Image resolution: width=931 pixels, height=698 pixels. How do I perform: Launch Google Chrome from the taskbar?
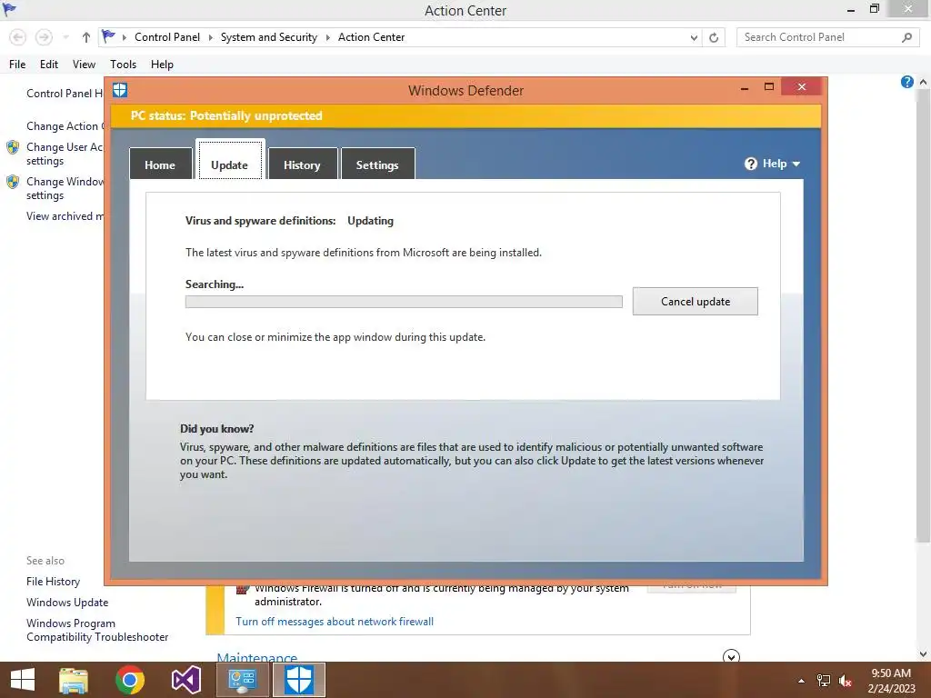tap(130, 680)
